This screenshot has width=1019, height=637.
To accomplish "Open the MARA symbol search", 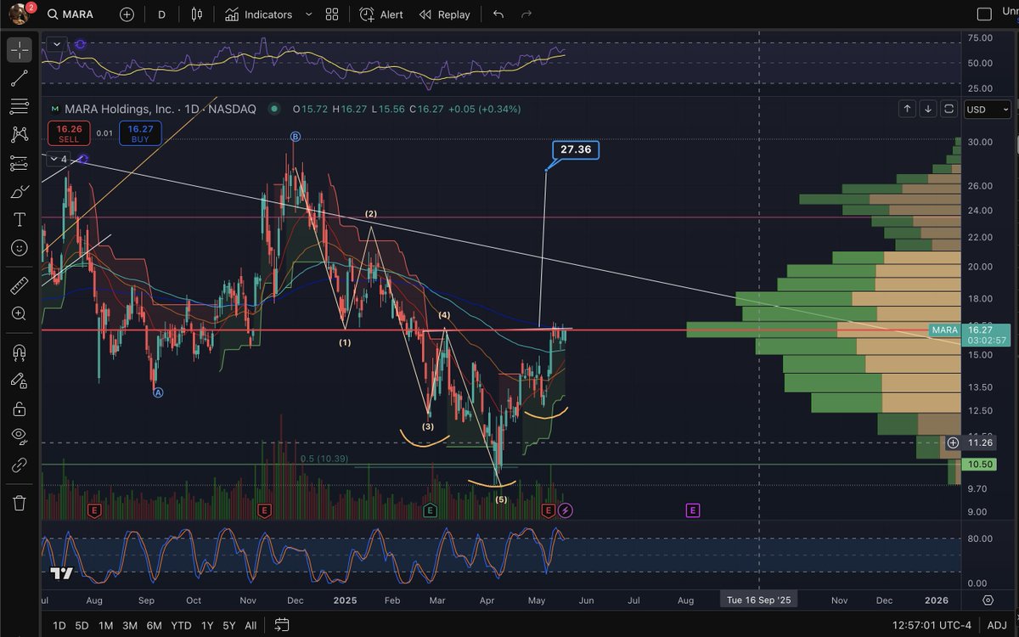I will click(x=70, y=14).
